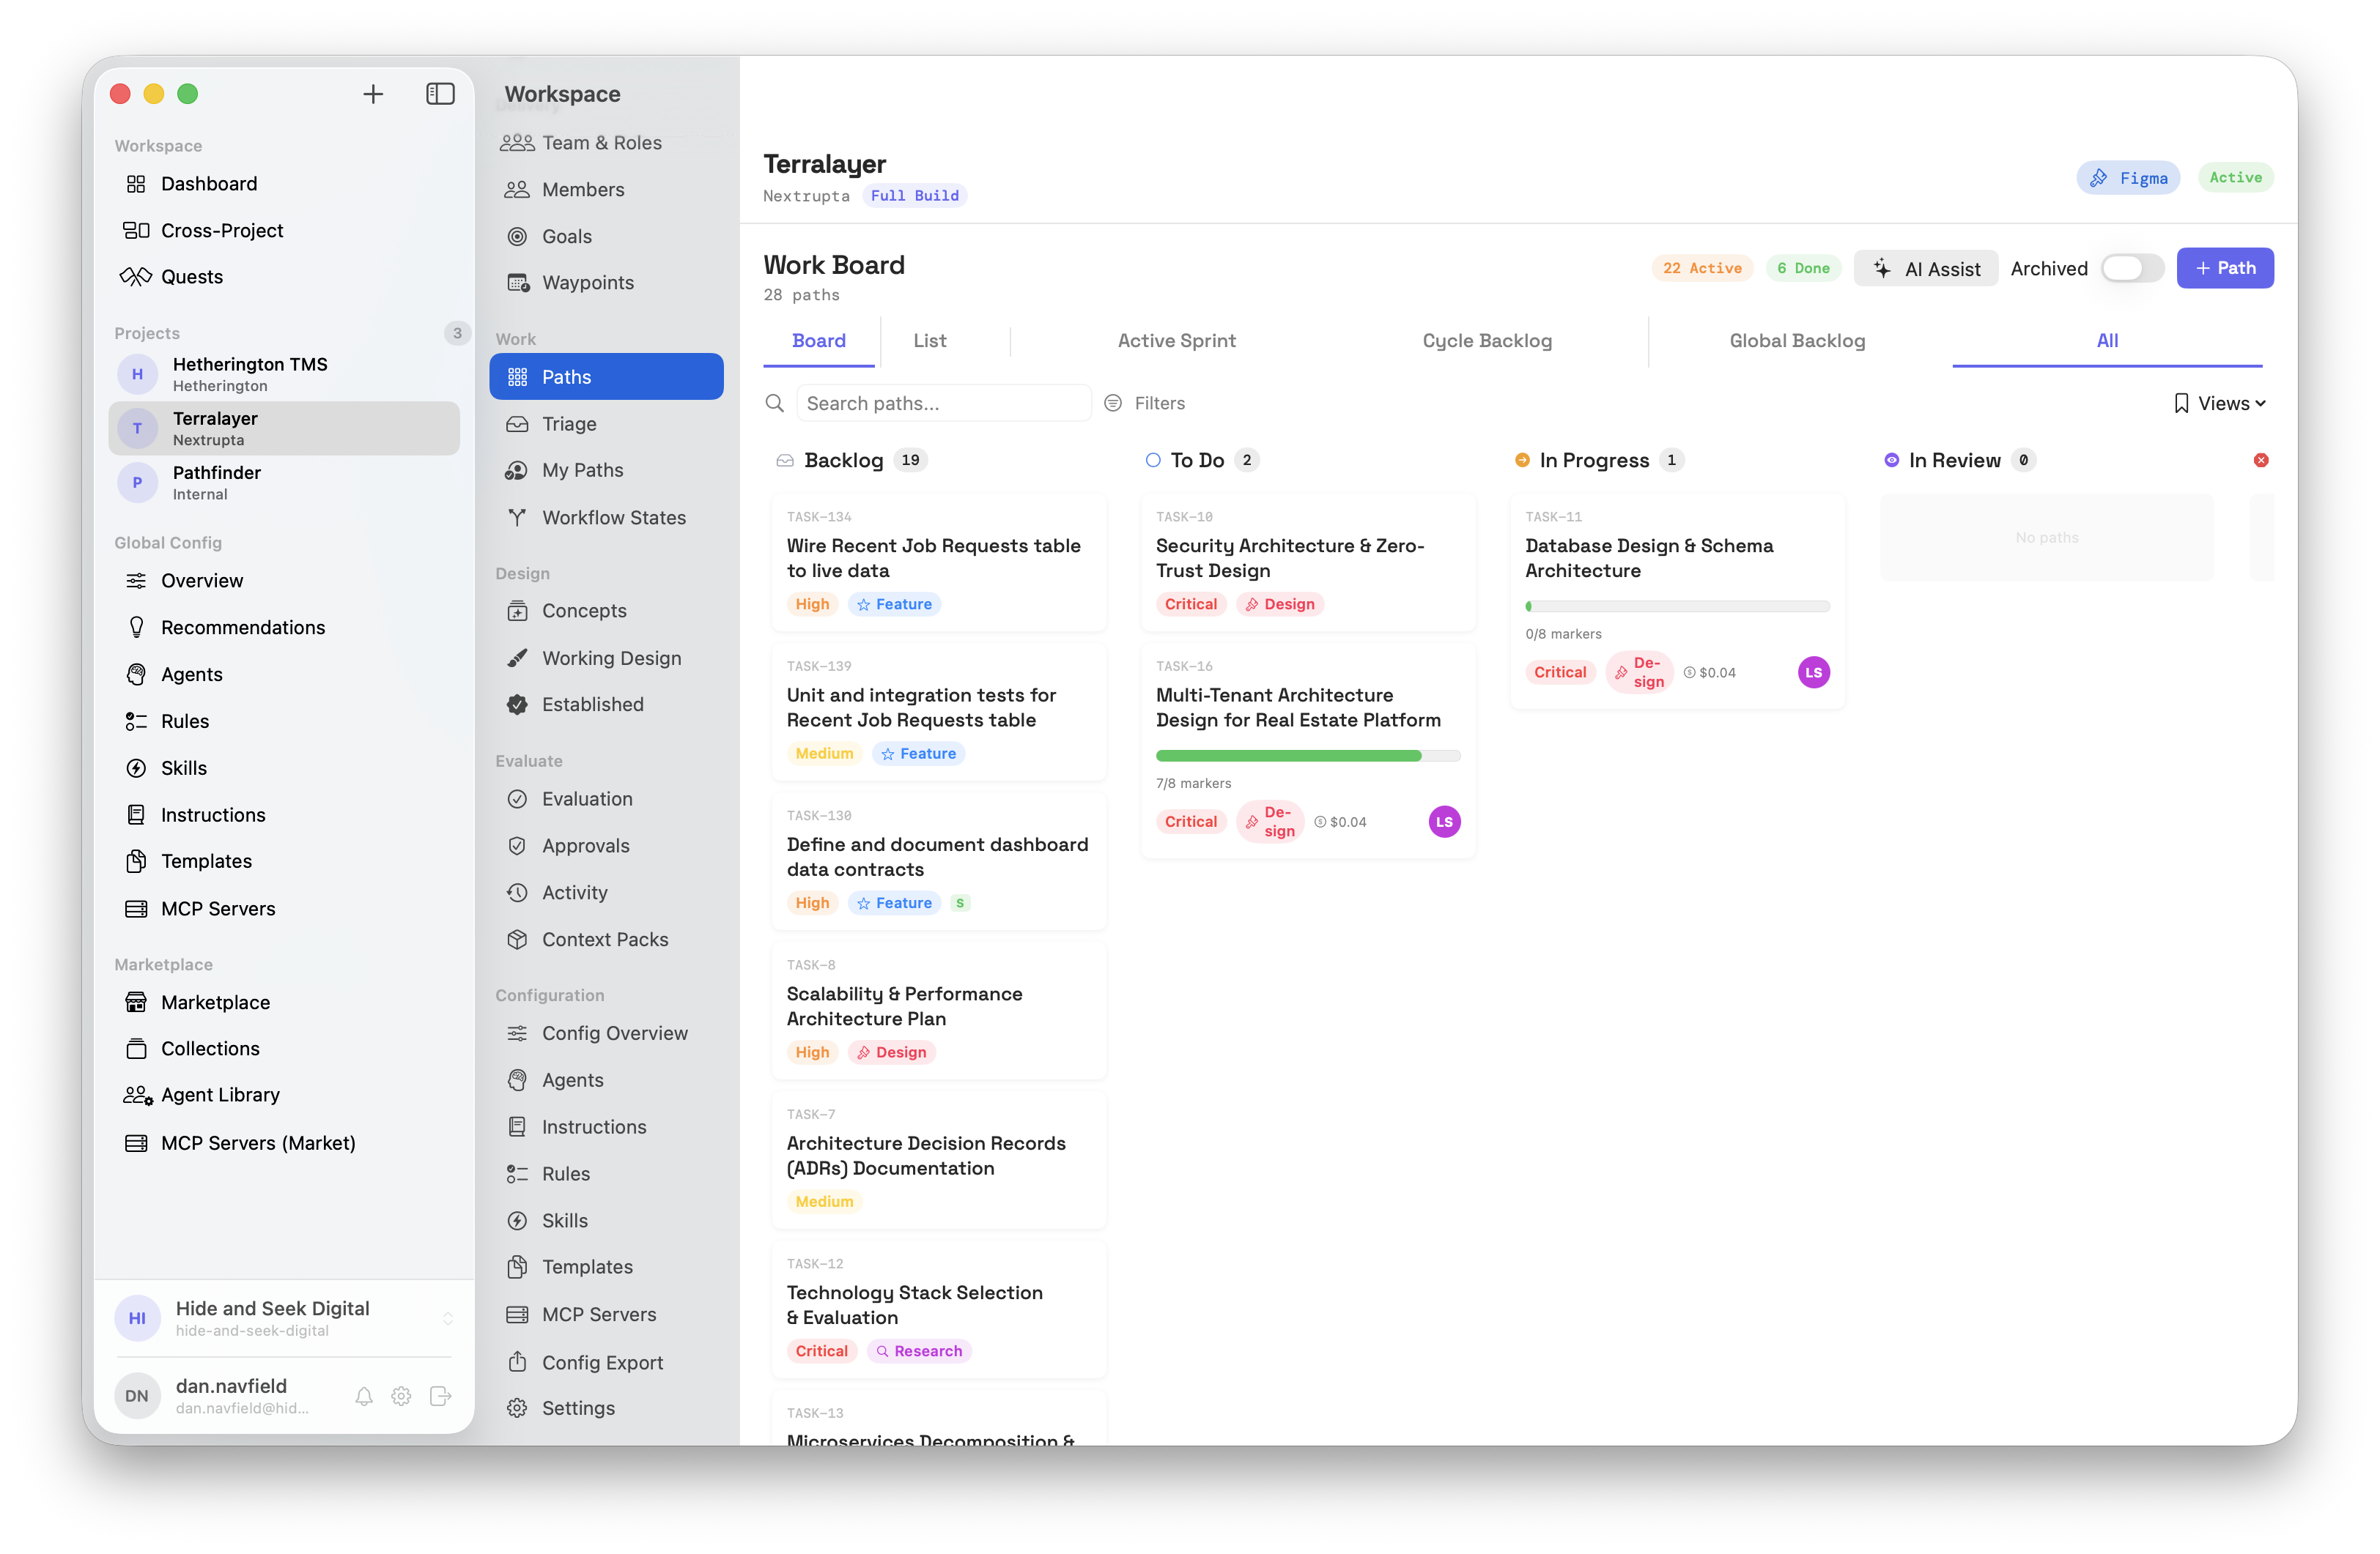Image resolution: width=2380 pixels, height=1554 pixels.
Task: Click the notification bell icon
Action: (364, 1396)
